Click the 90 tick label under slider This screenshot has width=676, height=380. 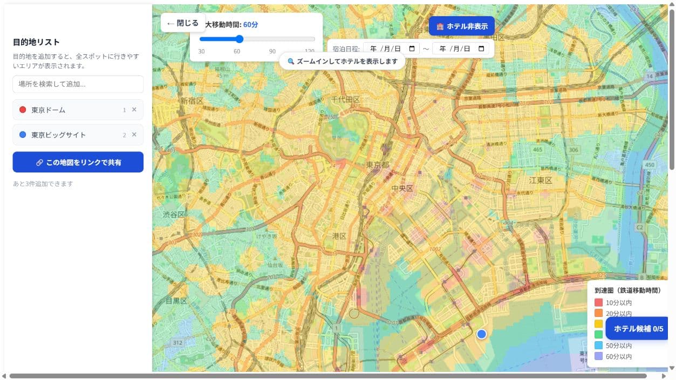click(272, 51)
